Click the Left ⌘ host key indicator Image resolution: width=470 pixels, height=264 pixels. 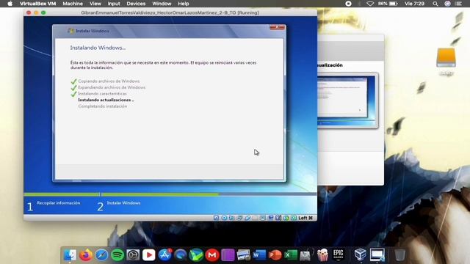(x=305, y=218)
